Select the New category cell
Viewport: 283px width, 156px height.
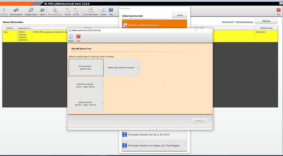point(10,36)
